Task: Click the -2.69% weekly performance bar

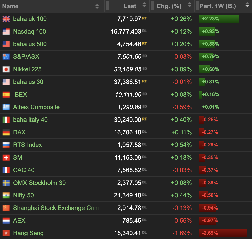Action: click(223, 233)
